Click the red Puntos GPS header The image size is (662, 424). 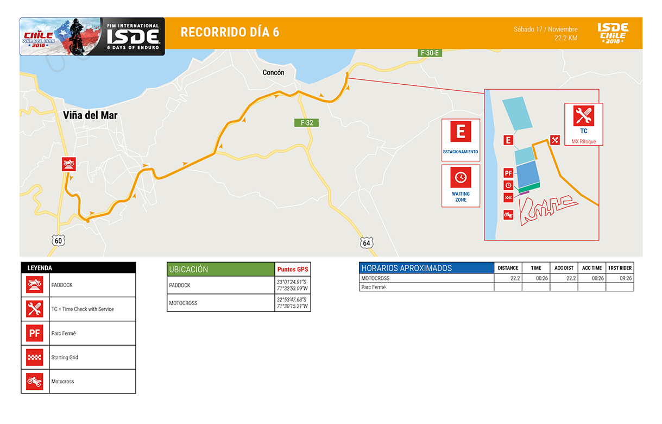tap(293, 269)
